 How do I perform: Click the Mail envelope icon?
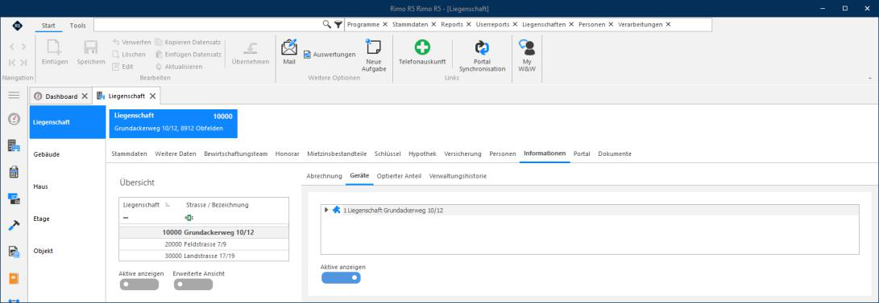pos(289,47)
